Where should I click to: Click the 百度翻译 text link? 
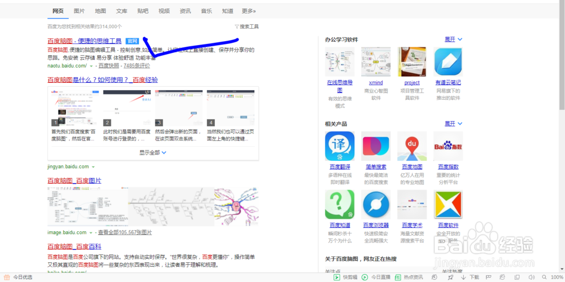pos(340,166)
